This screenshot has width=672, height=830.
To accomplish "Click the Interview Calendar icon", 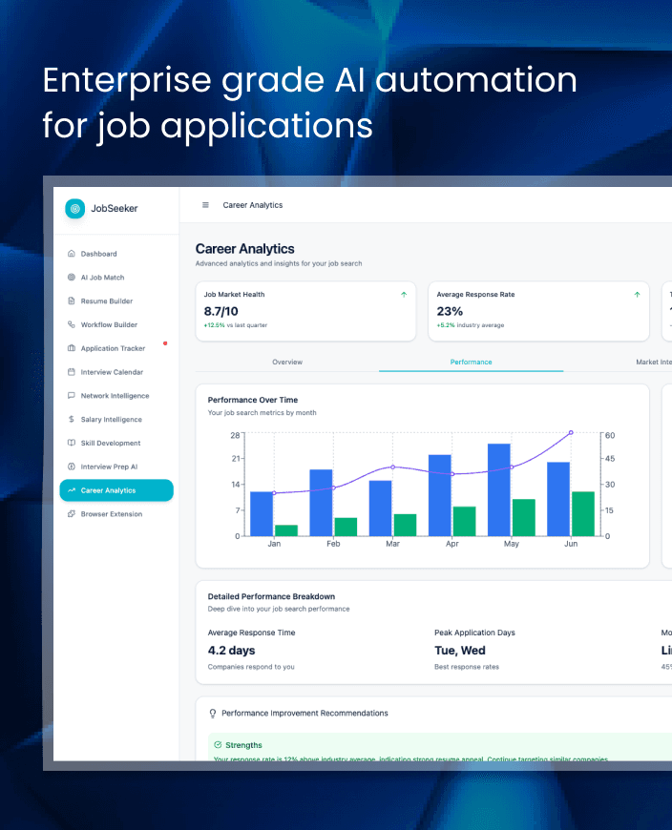I will 72,372.
